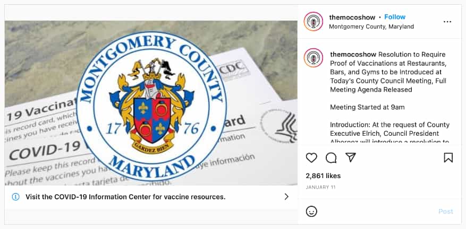Open Montgomery County, Maryland location link
Viewport: 466px width, 229px height.
371,27
